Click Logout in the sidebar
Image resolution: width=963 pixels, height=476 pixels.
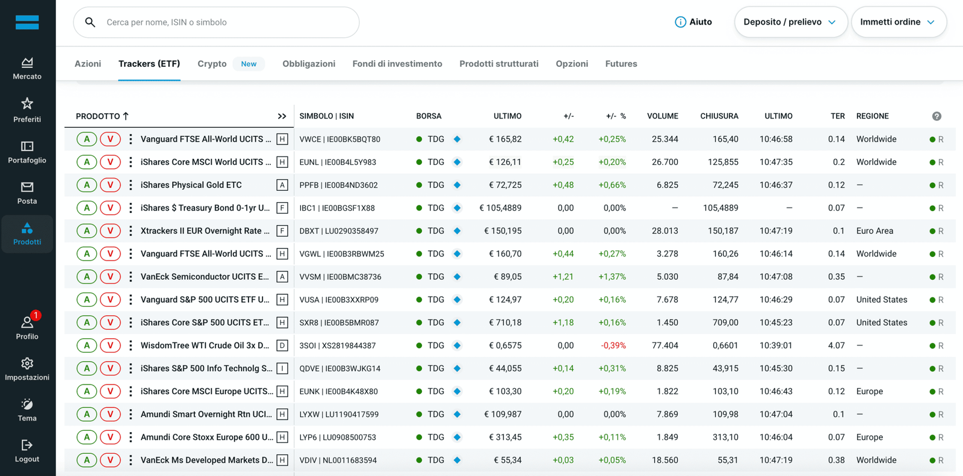[27, 451]
